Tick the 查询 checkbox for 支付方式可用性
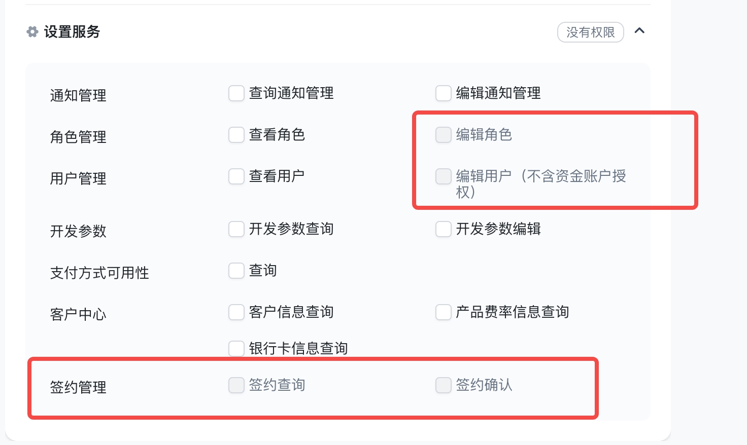Image resolution: width=747 pixels, height=445 pixels. 236,271
